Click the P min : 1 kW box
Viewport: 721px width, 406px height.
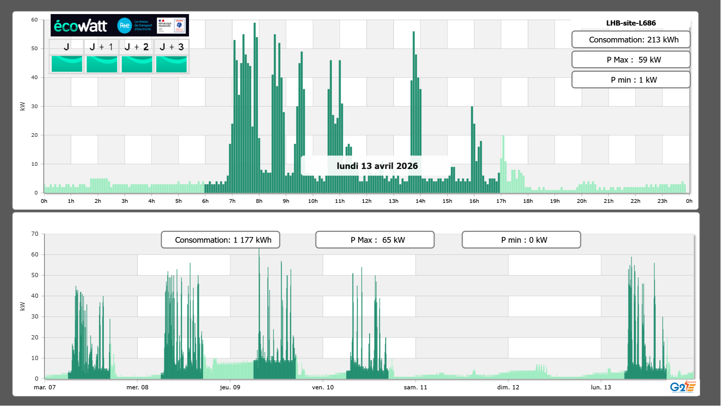[631, 80]
